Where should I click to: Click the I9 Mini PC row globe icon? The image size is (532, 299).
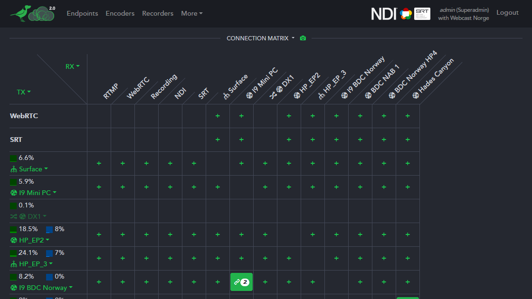(x=14, y=193)
